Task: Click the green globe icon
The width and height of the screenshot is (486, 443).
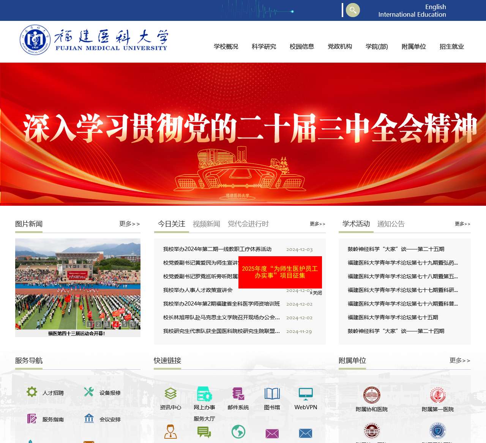Action: point(238,432)
